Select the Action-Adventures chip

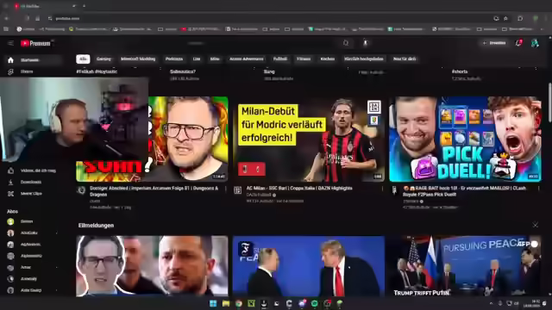(247, 59)
